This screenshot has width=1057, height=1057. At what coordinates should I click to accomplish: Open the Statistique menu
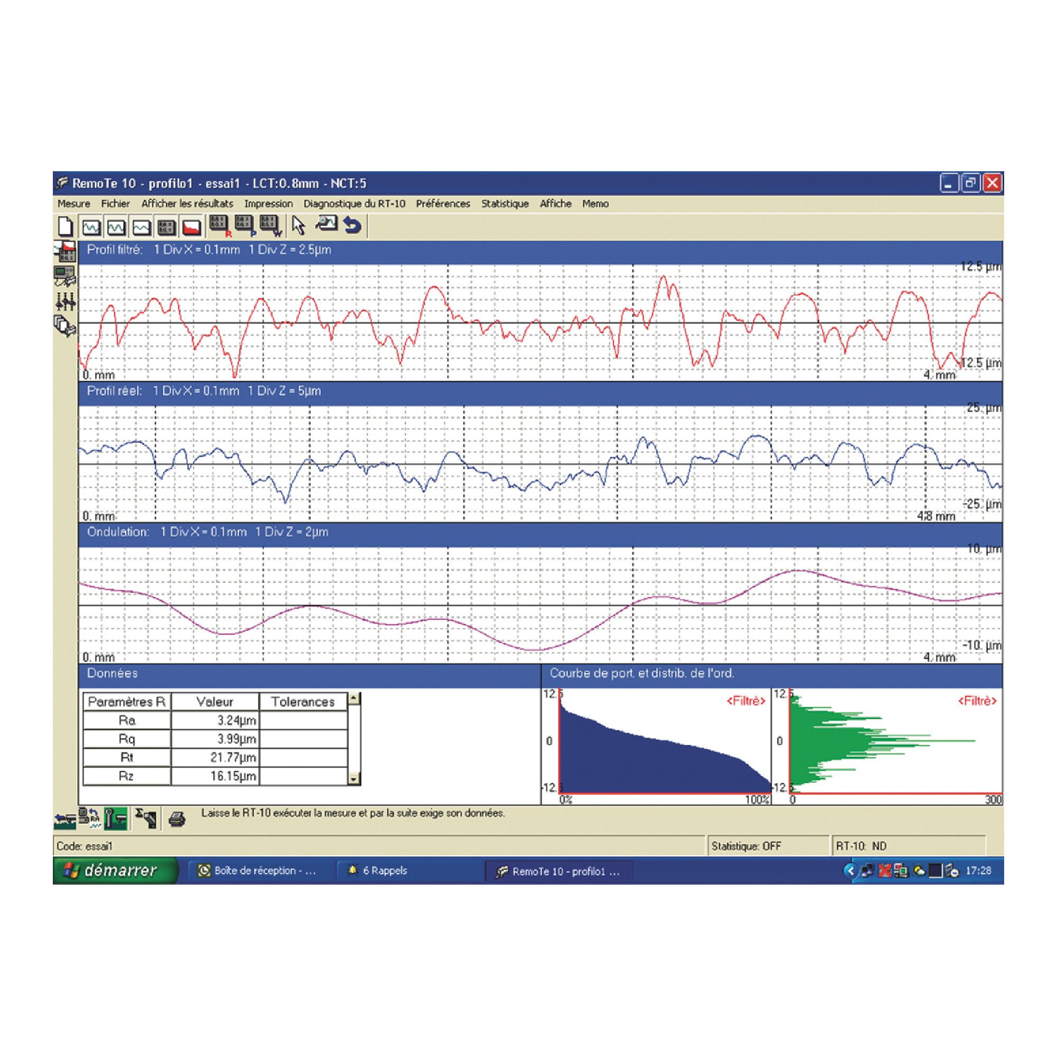pyautogui.click(x=504, y=203)
